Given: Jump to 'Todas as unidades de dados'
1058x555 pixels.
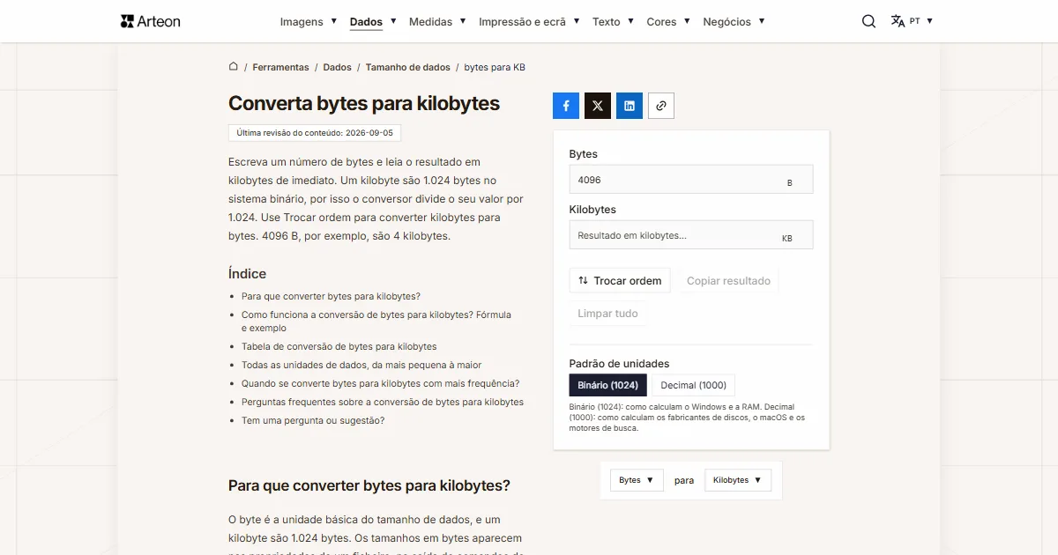Looking at the screenshot, I should tap(361, 365).
